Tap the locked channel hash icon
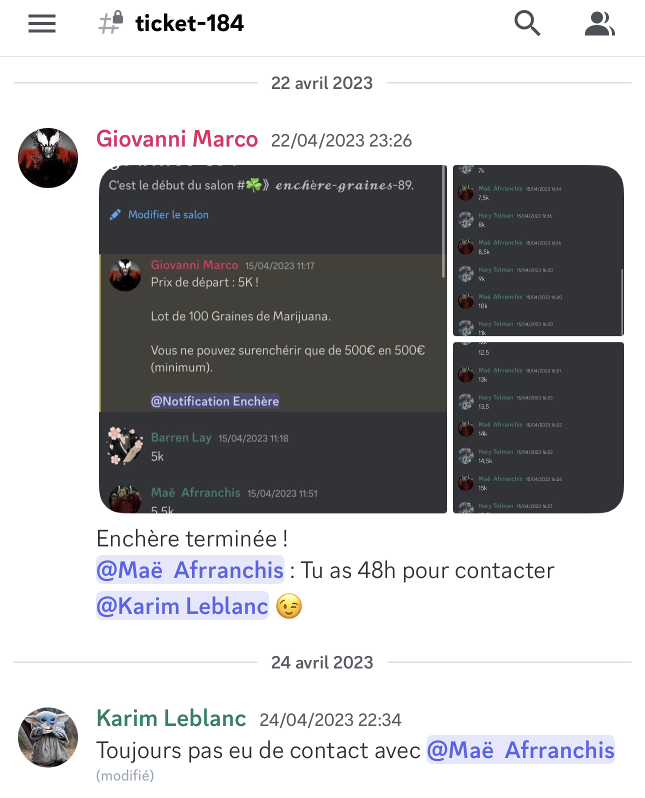This screenshot has width=645, height=798. [110, 22]
